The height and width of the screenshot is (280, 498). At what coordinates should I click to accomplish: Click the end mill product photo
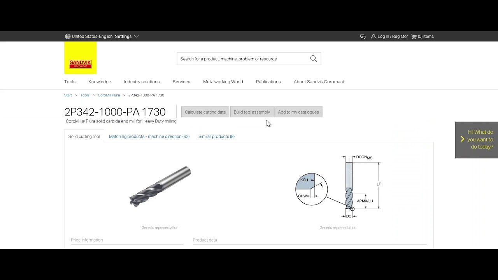coord(160,187)
